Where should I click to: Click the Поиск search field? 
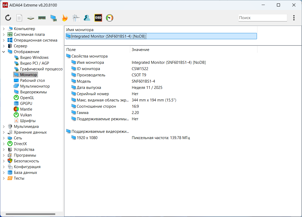[x=262, y=18]
